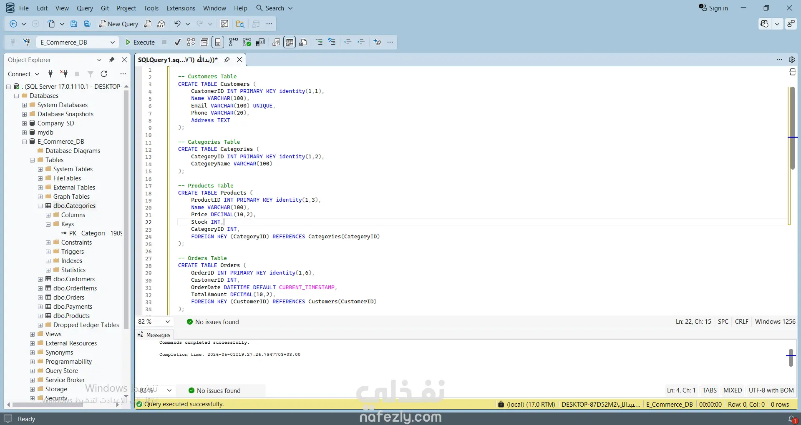
Task: Toggle IntelliSense Enabled button
Action: (218, 42)
